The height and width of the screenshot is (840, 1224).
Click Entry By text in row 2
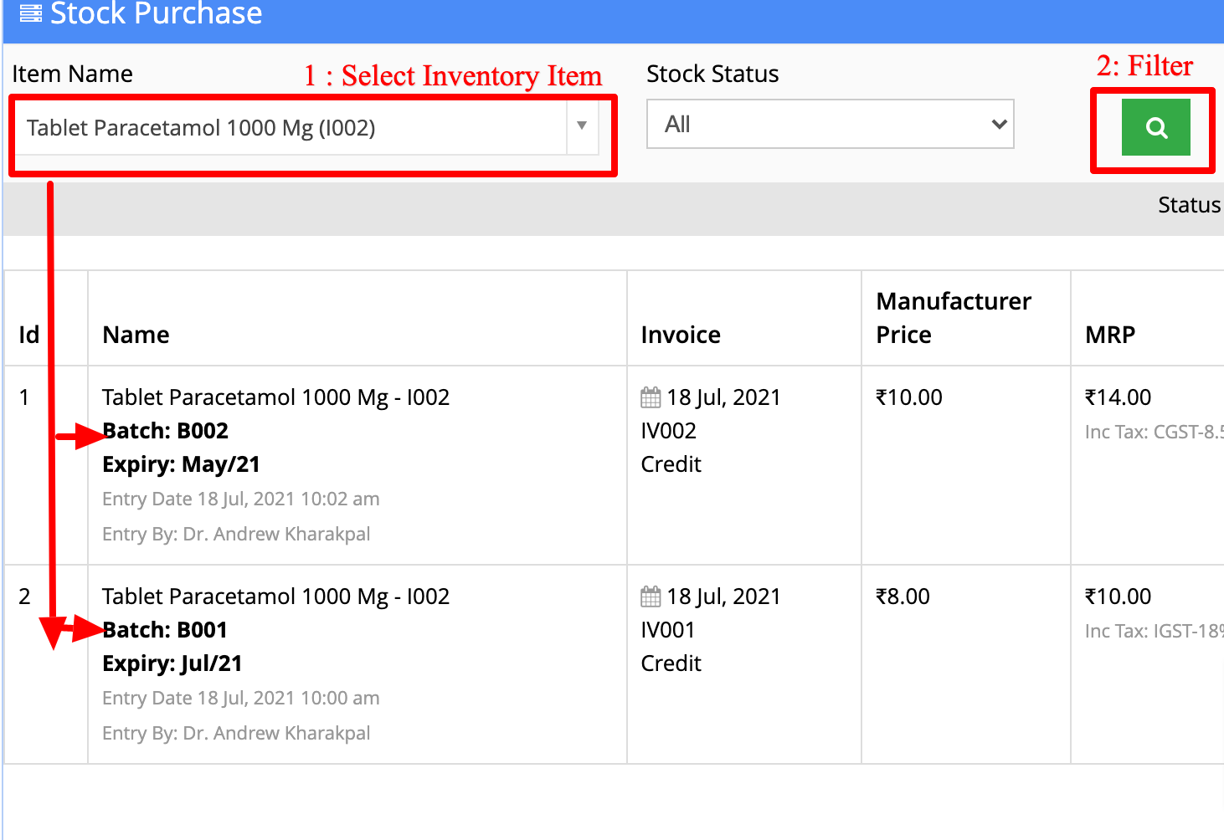pos(236,733)
